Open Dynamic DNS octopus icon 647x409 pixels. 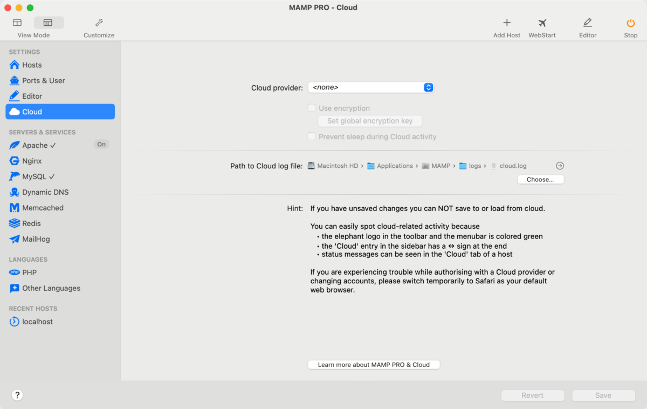click(15, 192)
